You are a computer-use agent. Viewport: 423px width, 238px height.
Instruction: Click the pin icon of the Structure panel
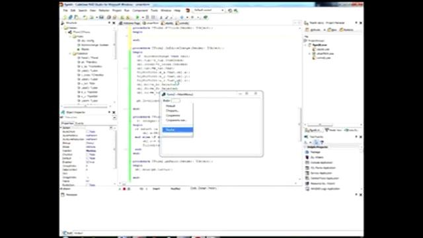click(109, 23)
